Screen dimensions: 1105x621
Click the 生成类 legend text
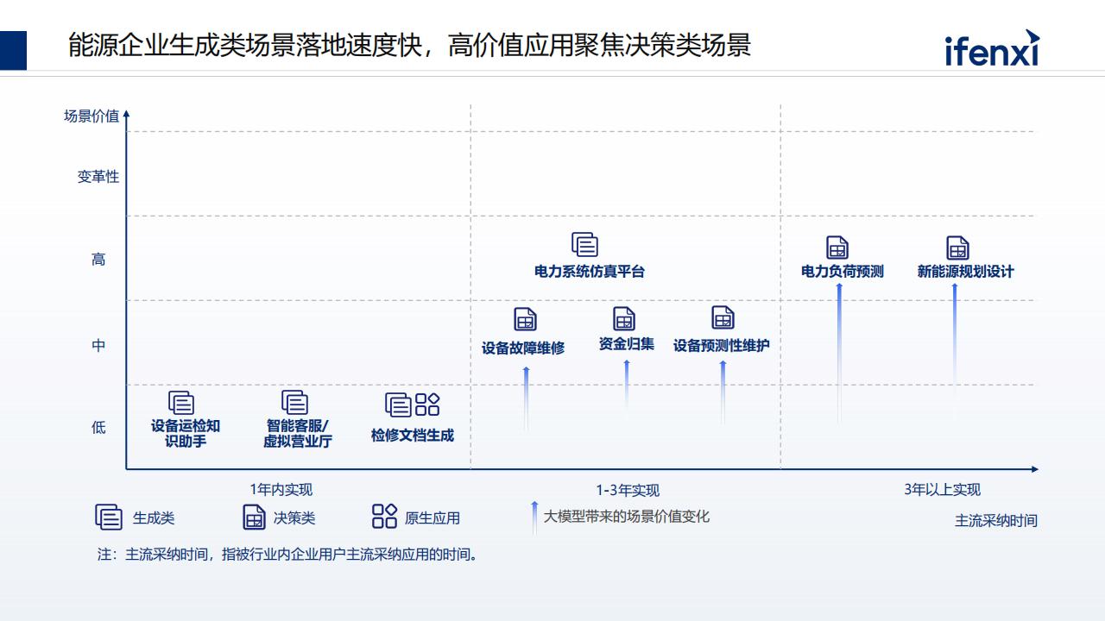pyautogui.click(x=154, y=518)
